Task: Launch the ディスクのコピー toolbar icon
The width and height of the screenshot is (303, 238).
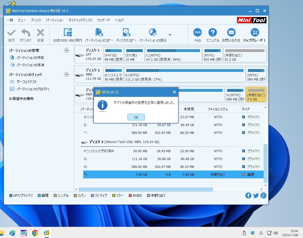Action: (x=126, y=32)
